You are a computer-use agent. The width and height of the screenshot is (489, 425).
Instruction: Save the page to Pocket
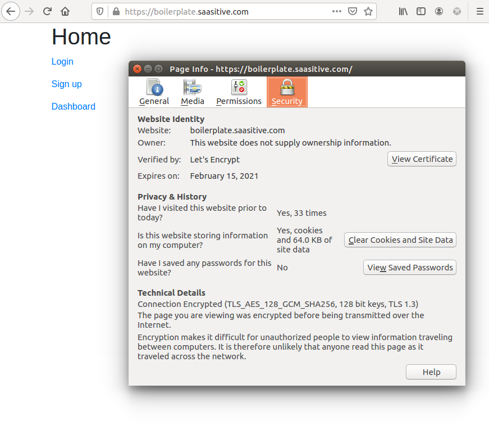[x=353, y=11]
